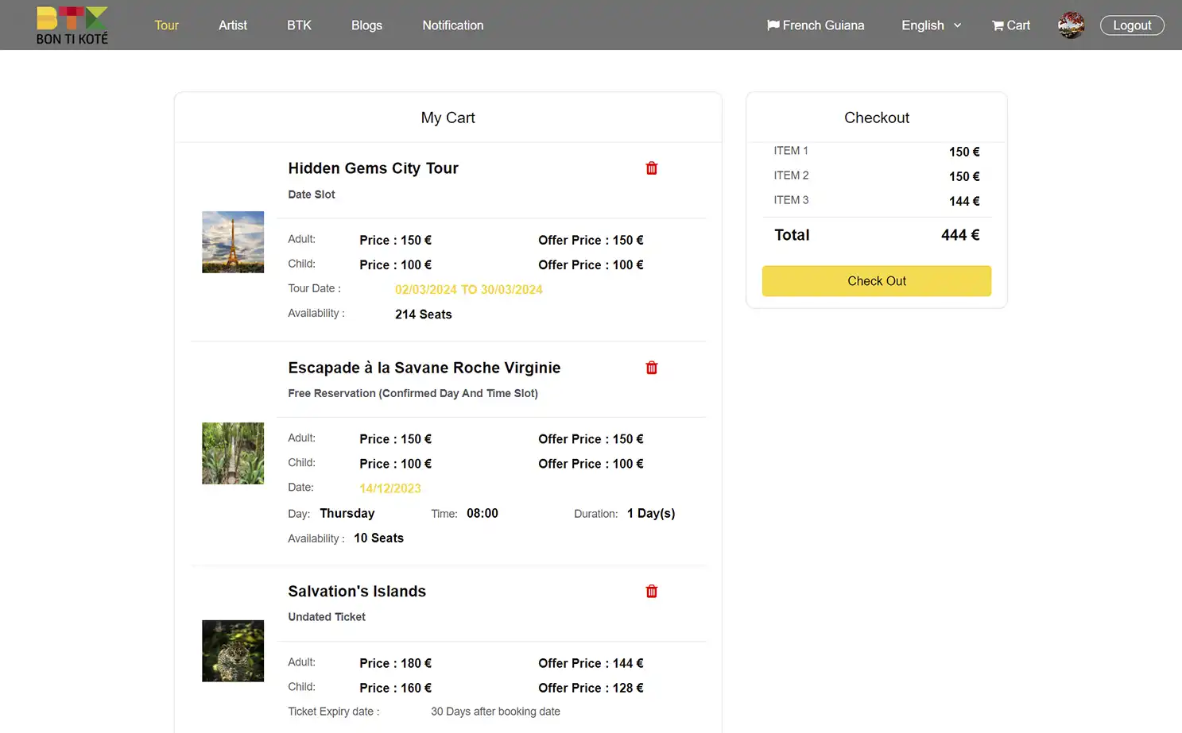
Task: Select the 14/12/2023 date for Savane Roche Virginie
Action: [x=389, y=488]
